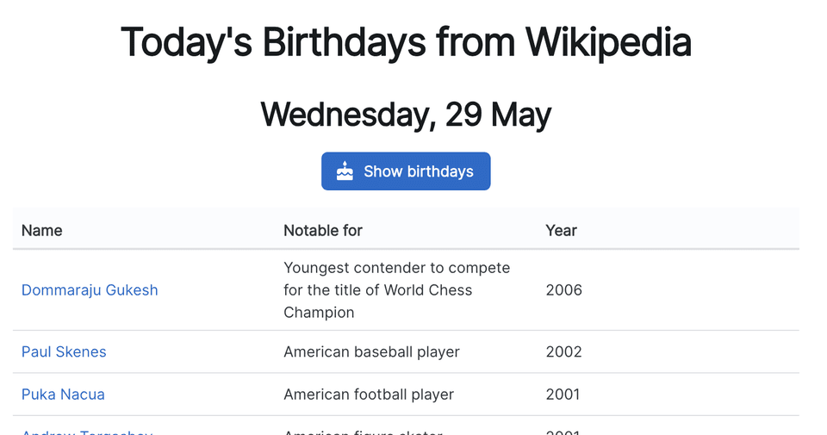Click the World Chess Champion description cell
Image resolution: width=827 pixels, height=435 pixels.
coord(396,290)
